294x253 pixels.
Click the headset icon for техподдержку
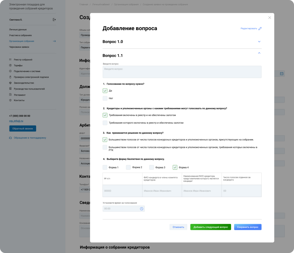[x=10, y=138]
